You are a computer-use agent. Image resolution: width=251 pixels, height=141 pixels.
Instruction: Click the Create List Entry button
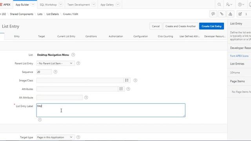pos(211,26)
